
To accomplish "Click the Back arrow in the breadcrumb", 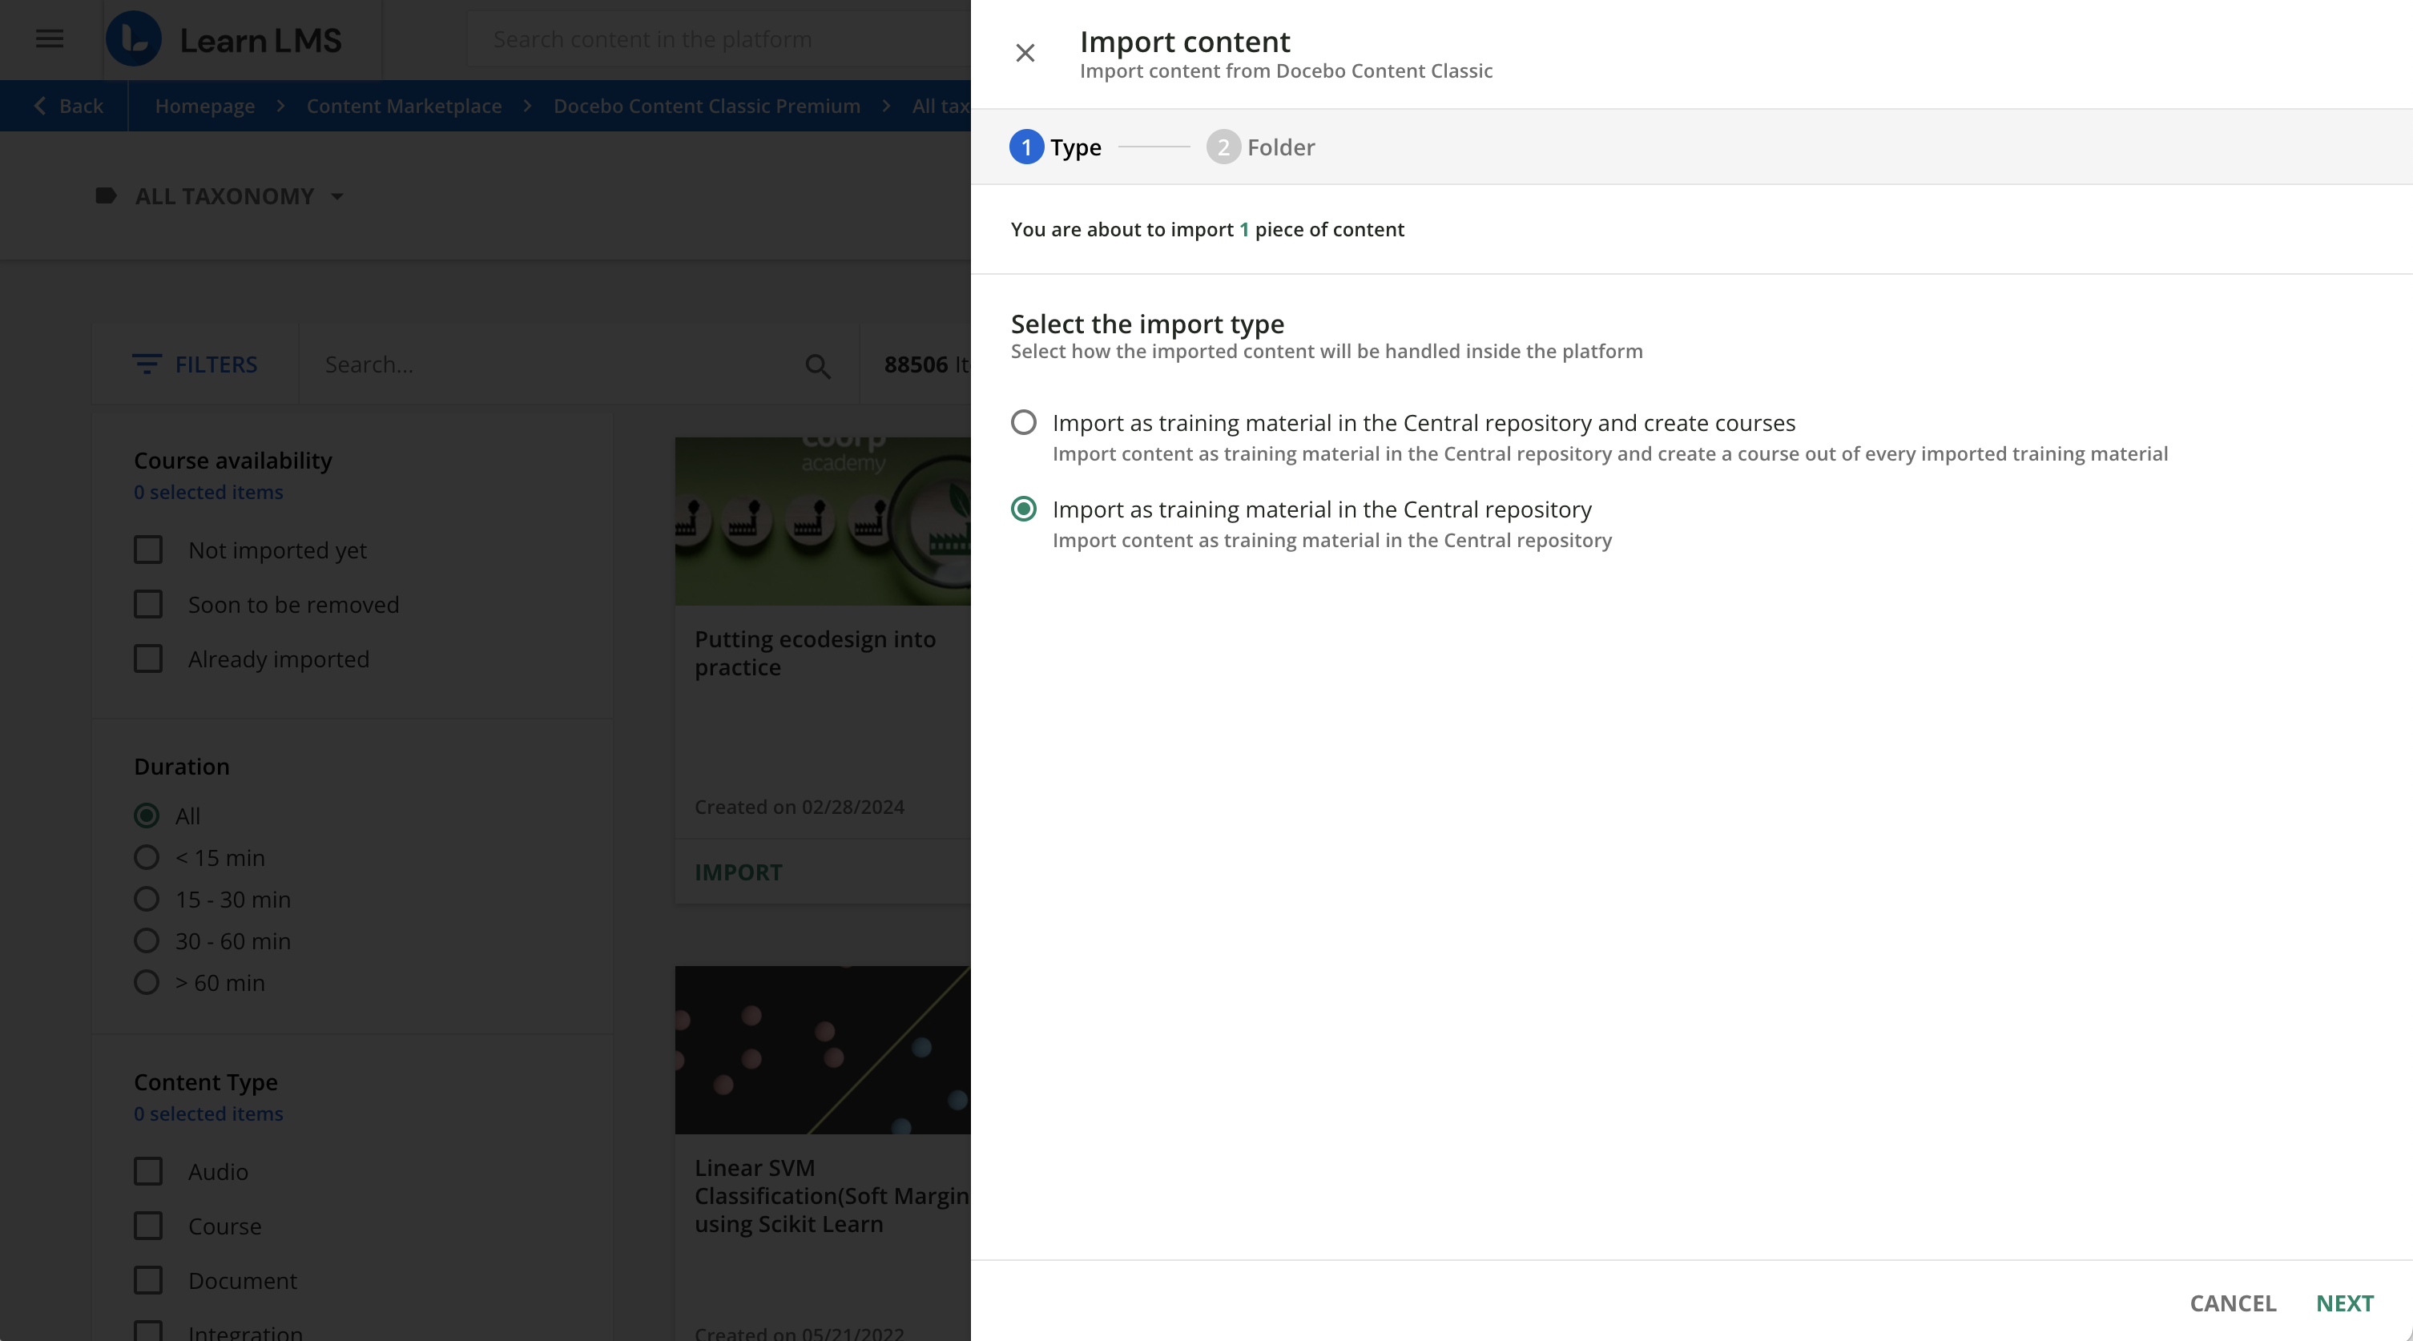I will point(39,106).
